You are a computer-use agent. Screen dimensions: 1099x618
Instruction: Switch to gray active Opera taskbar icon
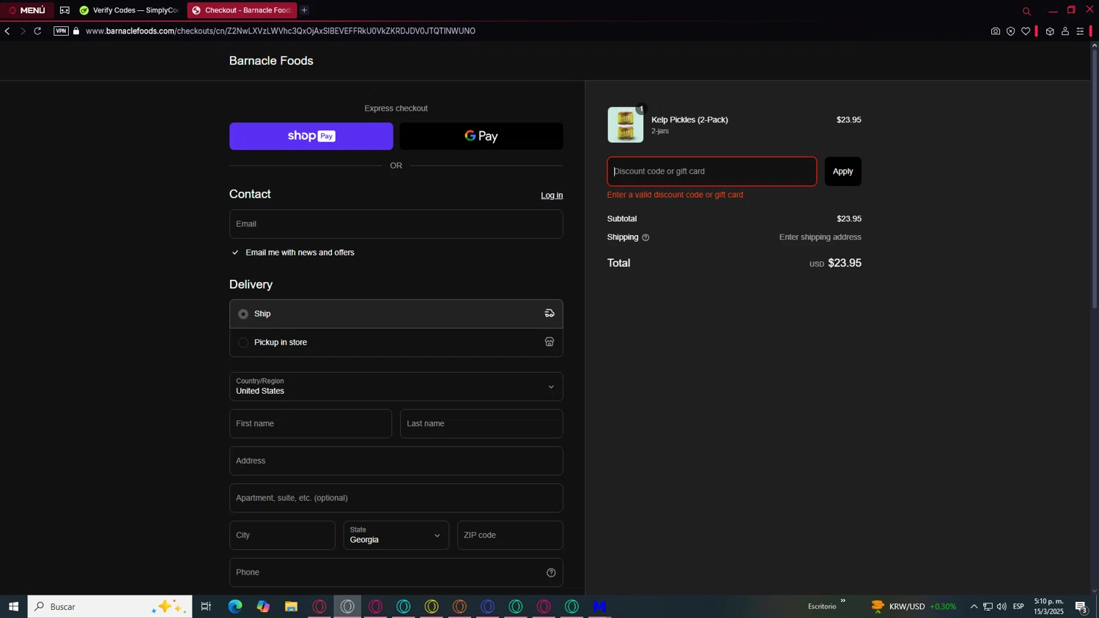347,606
